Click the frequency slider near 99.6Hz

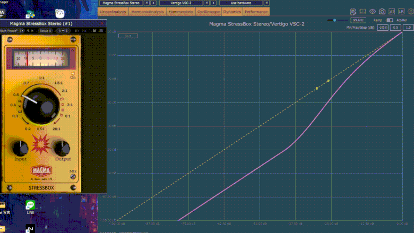click(x=334, y=20)
